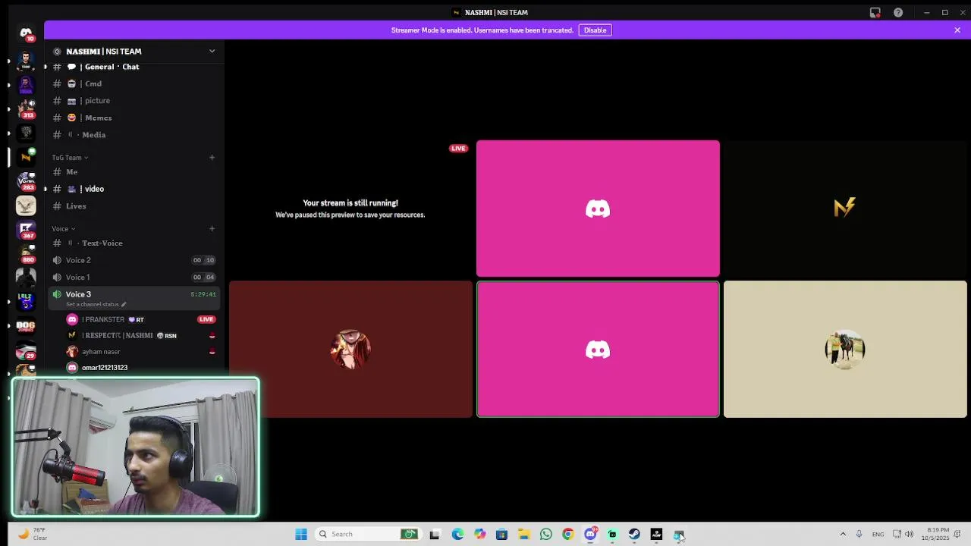
Task: Select the active NSI server icon
Action: pos(26,157)
